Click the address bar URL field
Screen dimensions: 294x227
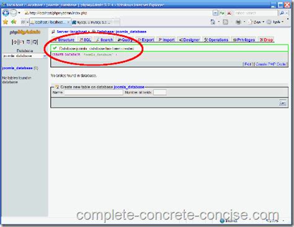[118, 13]
